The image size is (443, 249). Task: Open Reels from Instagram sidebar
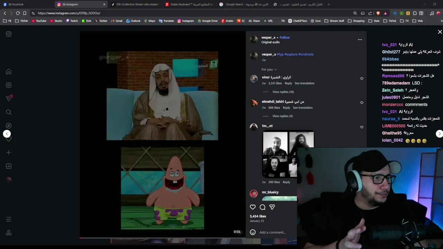[x=9, y=85]
